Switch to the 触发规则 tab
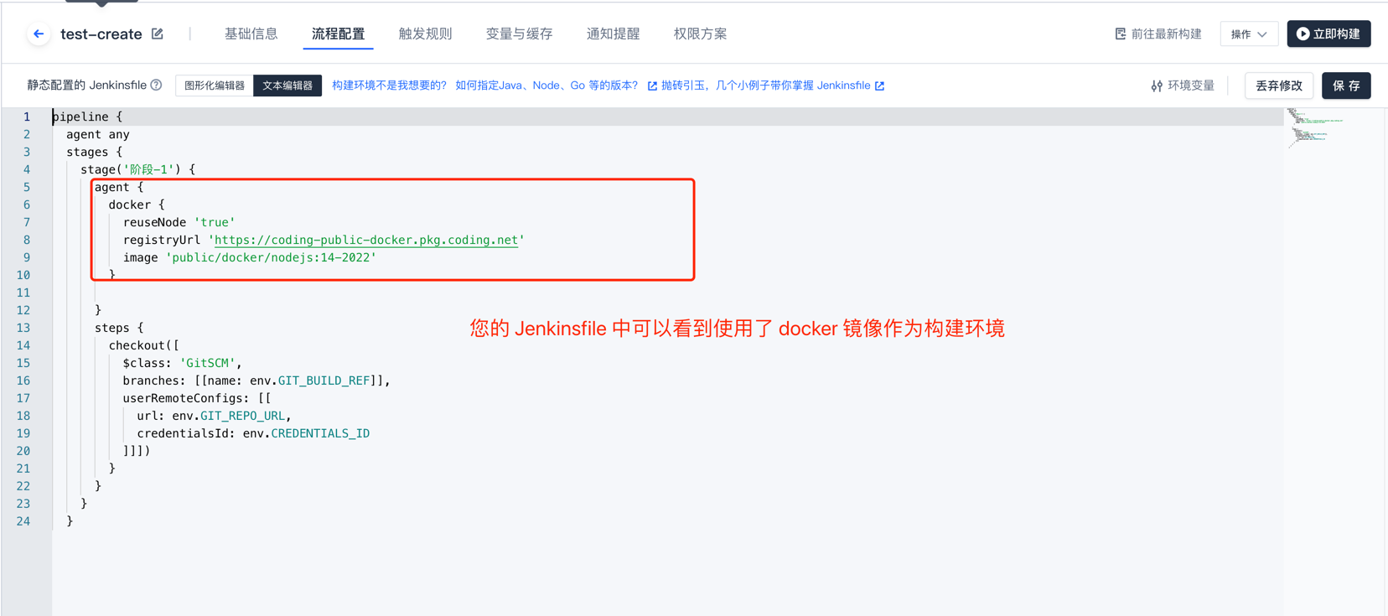Viewport: 1388px width, 616px height. coord(425,34)
